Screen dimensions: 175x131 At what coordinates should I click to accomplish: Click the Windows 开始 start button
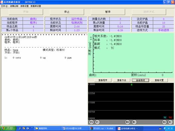8,128
